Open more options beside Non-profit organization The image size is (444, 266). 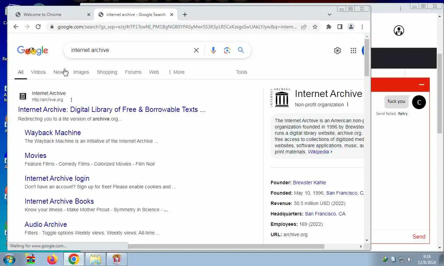click(x=348, y=105)
